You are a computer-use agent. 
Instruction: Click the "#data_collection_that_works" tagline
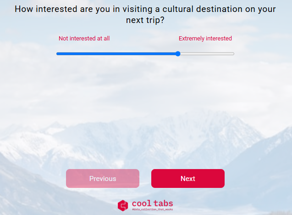[x=153, y=209]
